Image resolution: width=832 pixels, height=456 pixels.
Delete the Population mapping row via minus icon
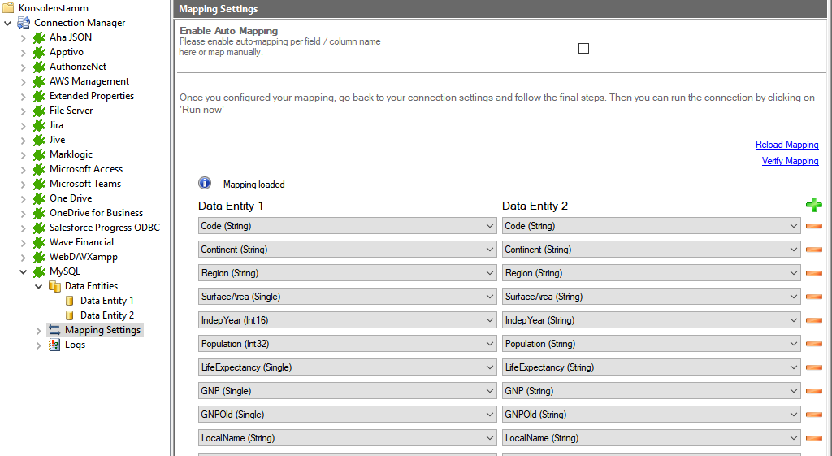coord(813,344)
